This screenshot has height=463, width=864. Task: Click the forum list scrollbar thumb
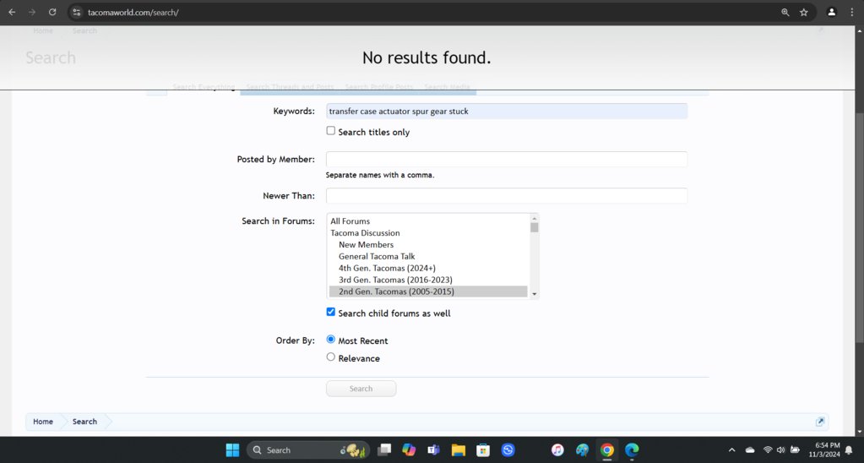534,227
